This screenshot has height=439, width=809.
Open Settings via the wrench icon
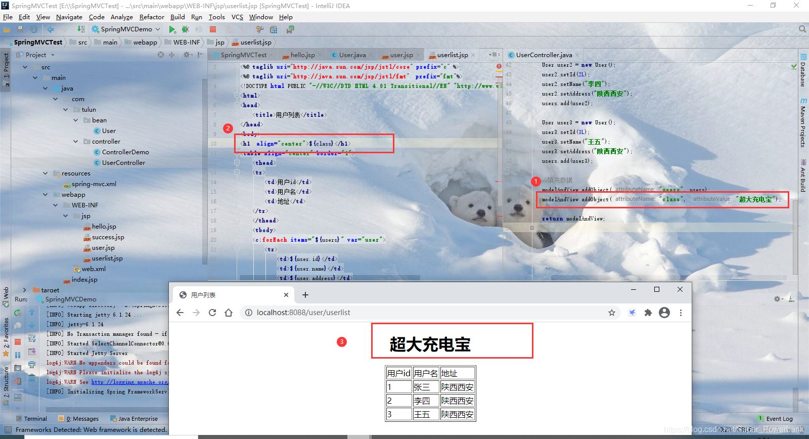(x=260, y=29)
